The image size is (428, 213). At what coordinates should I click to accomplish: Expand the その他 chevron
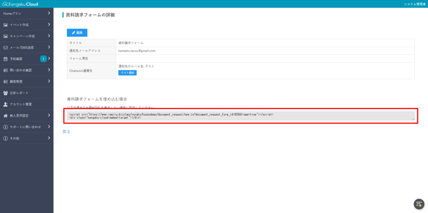pos(49,138)
